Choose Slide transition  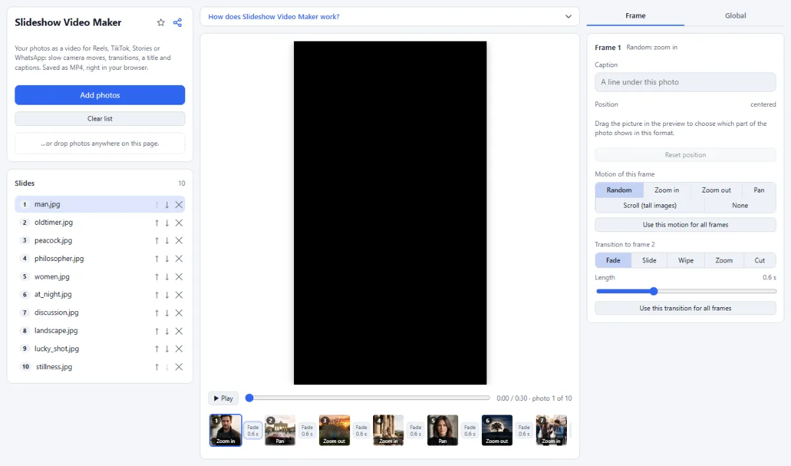point(649,260)
